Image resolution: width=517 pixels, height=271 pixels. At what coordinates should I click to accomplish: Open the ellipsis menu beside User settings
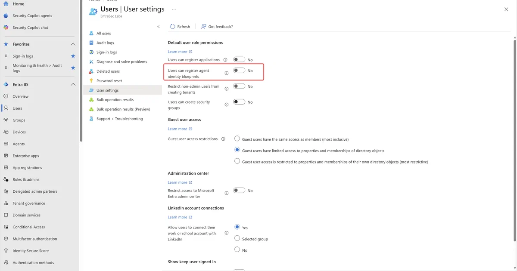coord(174,9)
